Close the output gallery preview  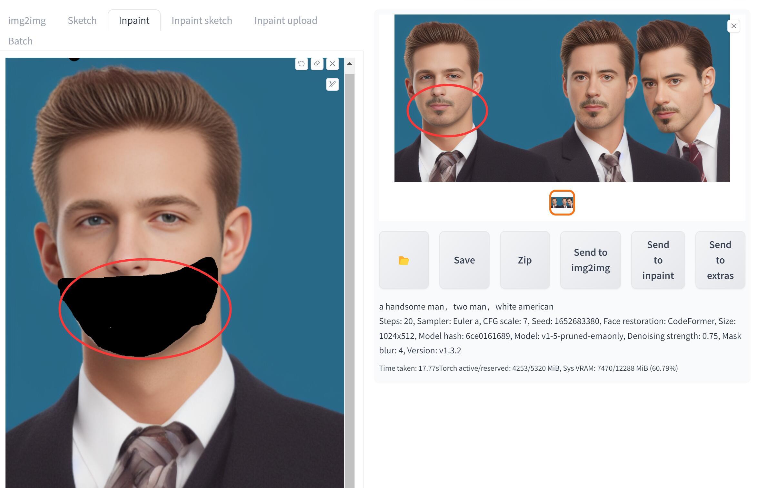click(x=733, y=26)
